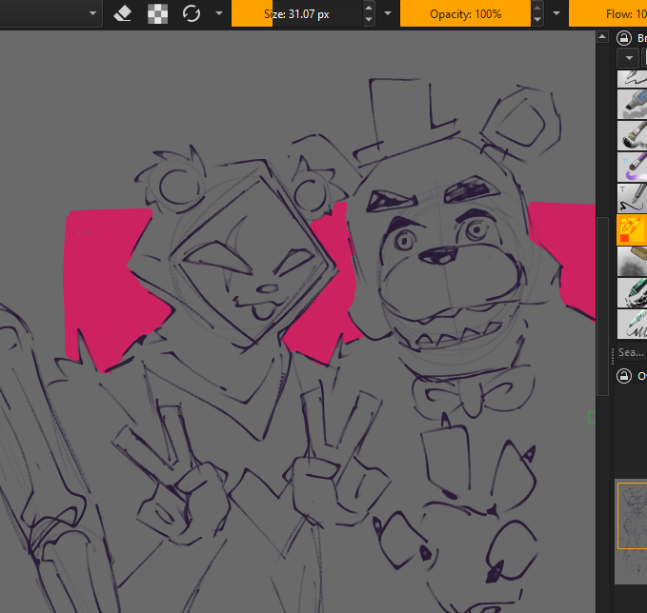This screenshot has width=647, height=613.
Task: Select the green pencil brush preset
Action: pyautogui.click(x=632, y=292)
